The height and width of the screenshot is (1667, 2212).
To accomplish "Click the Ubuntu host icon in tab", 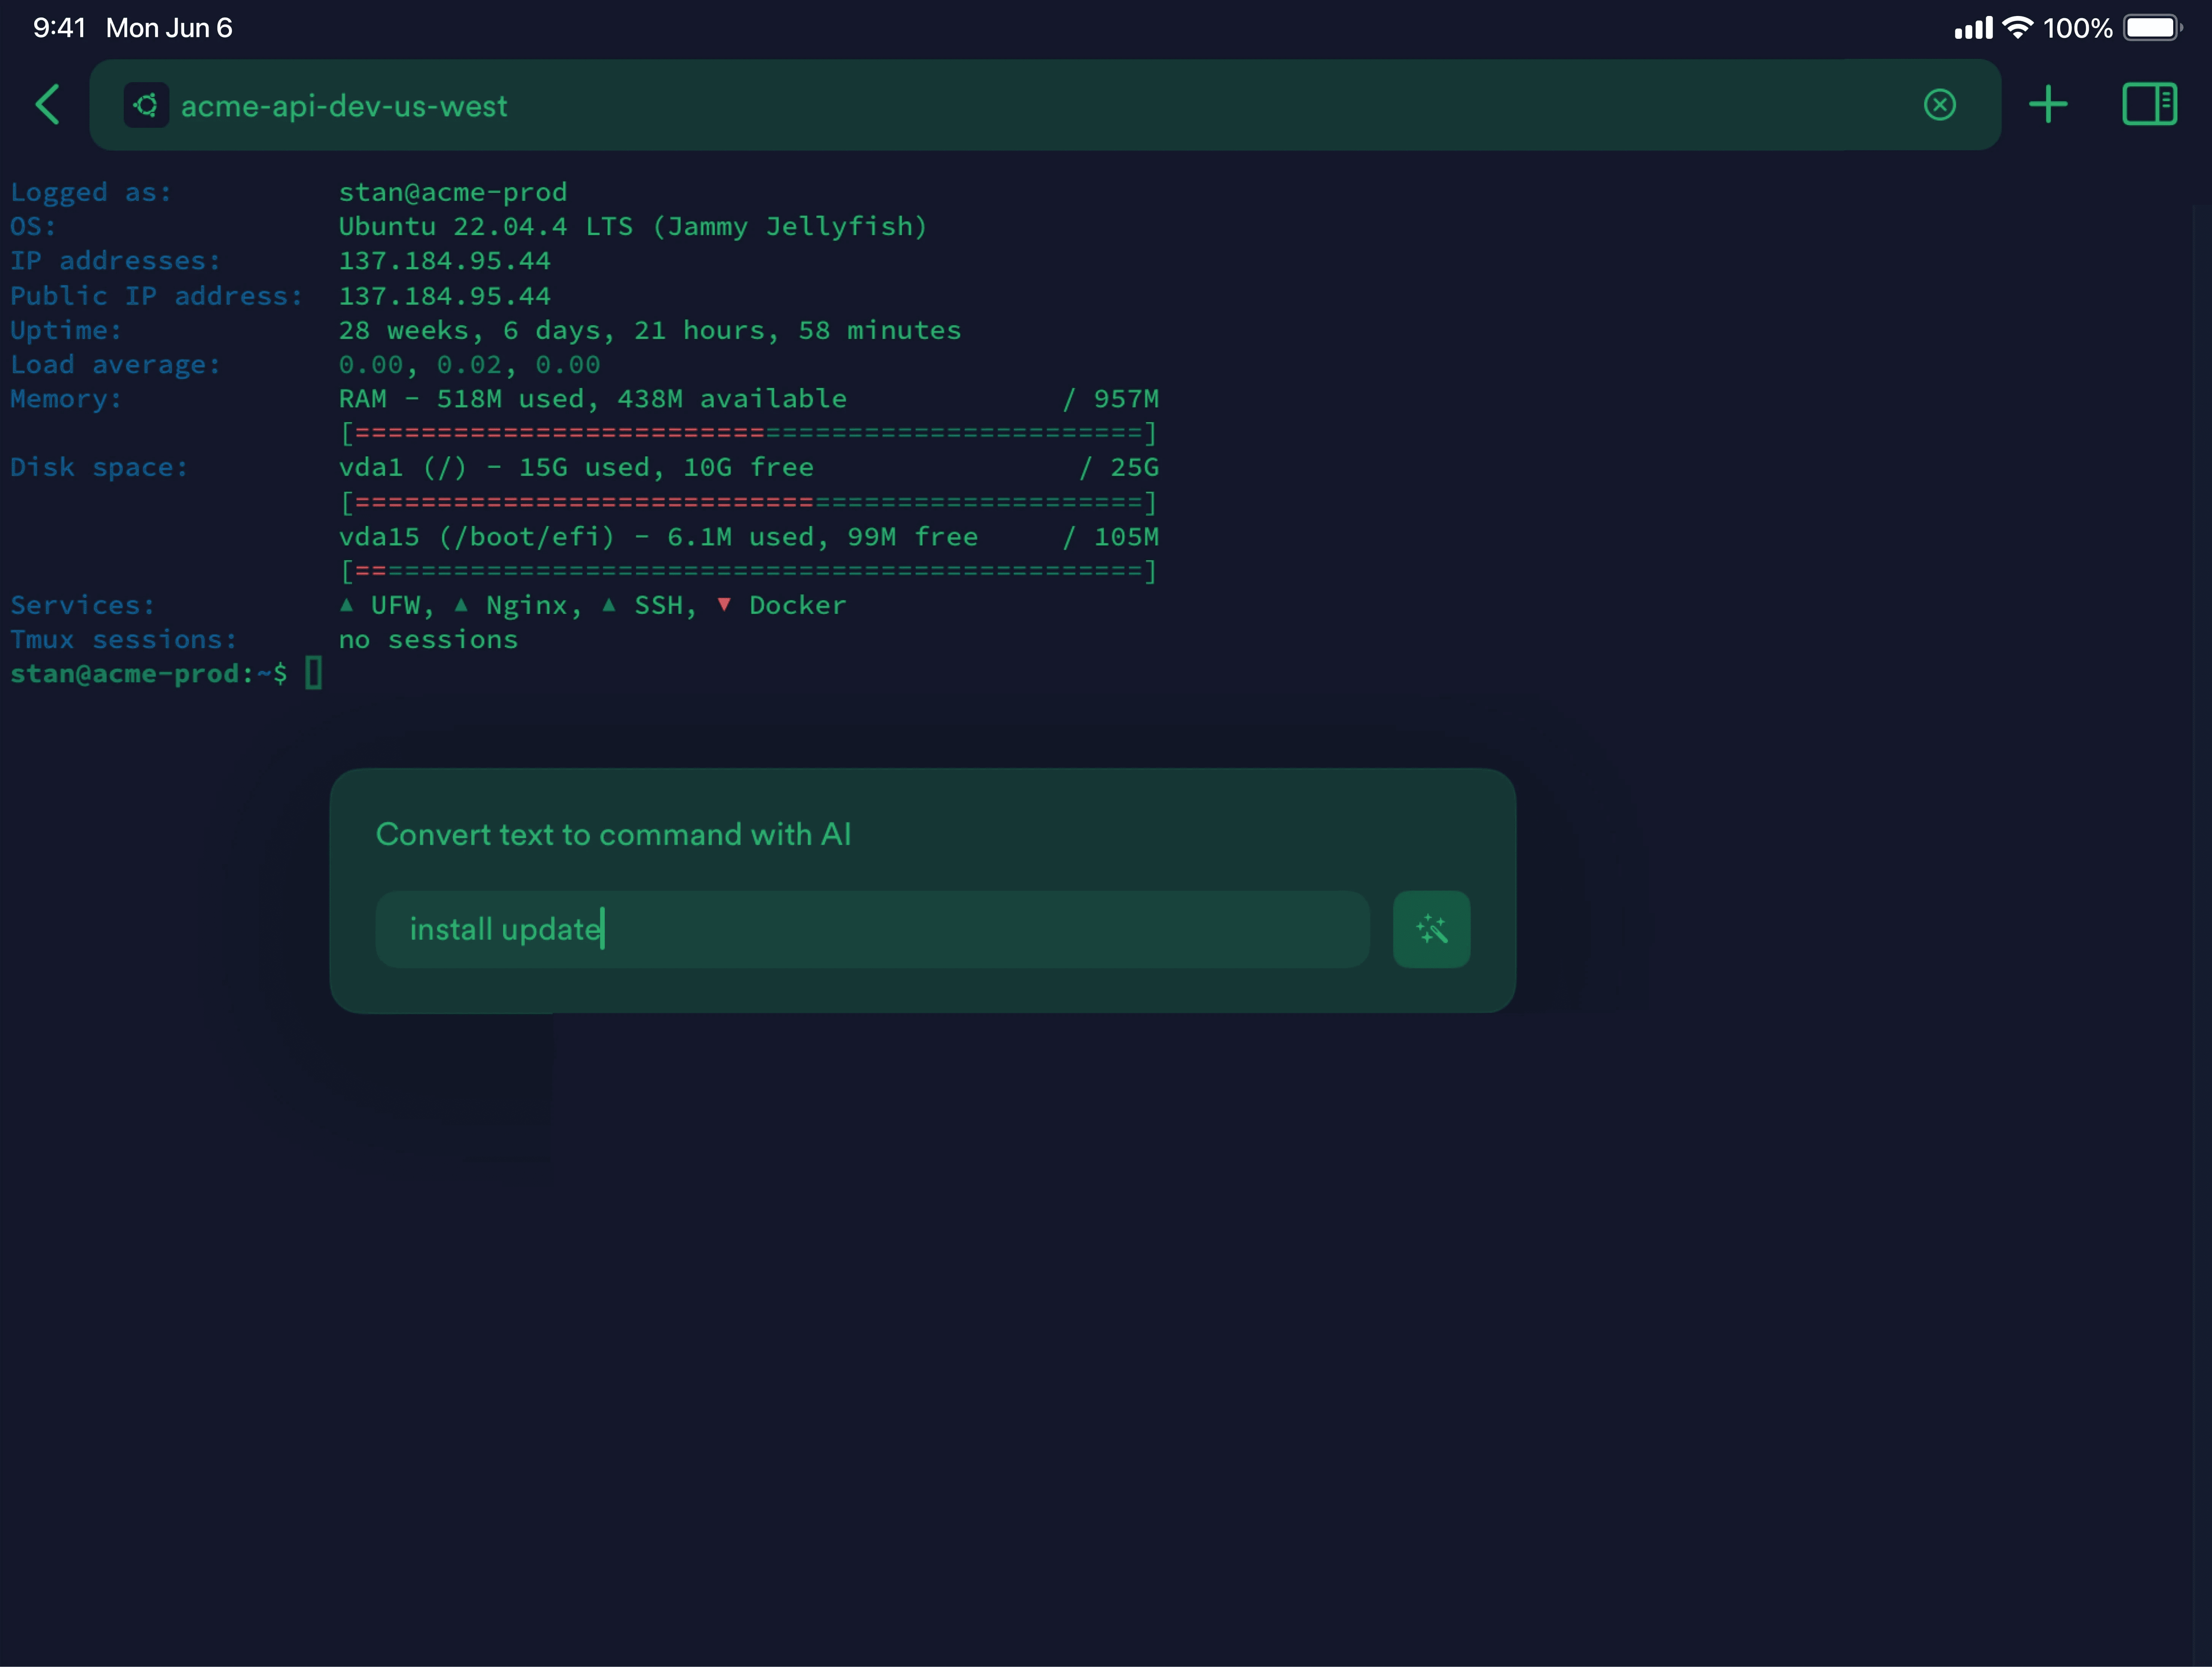I will point(146,105).
